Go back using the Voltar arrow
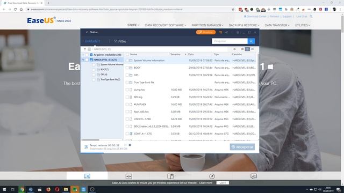Image resolution: width=344 pixels, height=193 pixels. 87,32
